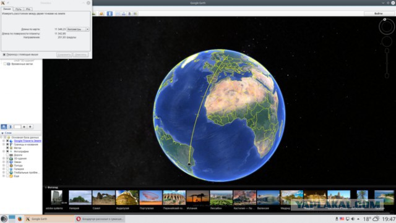This screenshot has height=223, width=396.
Task: Click the Очистить button in ruler dialog
Action: point(80,55)
